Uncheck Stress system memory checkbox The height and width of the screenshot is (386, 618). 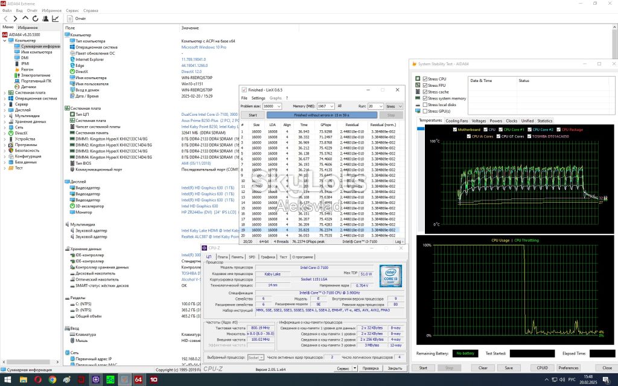tap(425, 98)
